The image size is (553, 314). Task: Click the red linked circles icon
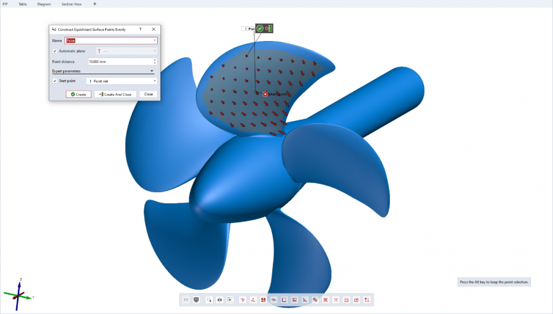[x=315, y=300]
